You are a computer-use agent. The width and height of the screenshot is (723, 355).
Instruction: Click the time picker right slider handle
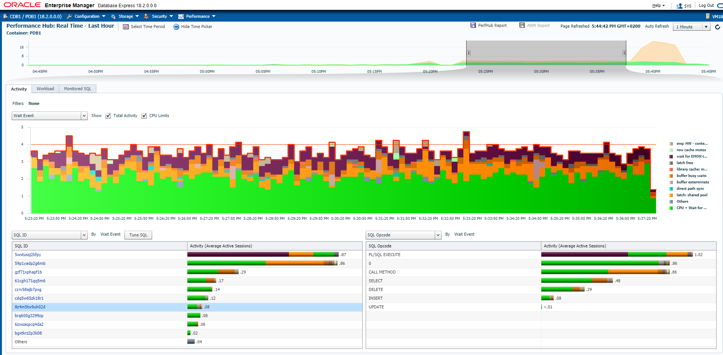point(624,53)
